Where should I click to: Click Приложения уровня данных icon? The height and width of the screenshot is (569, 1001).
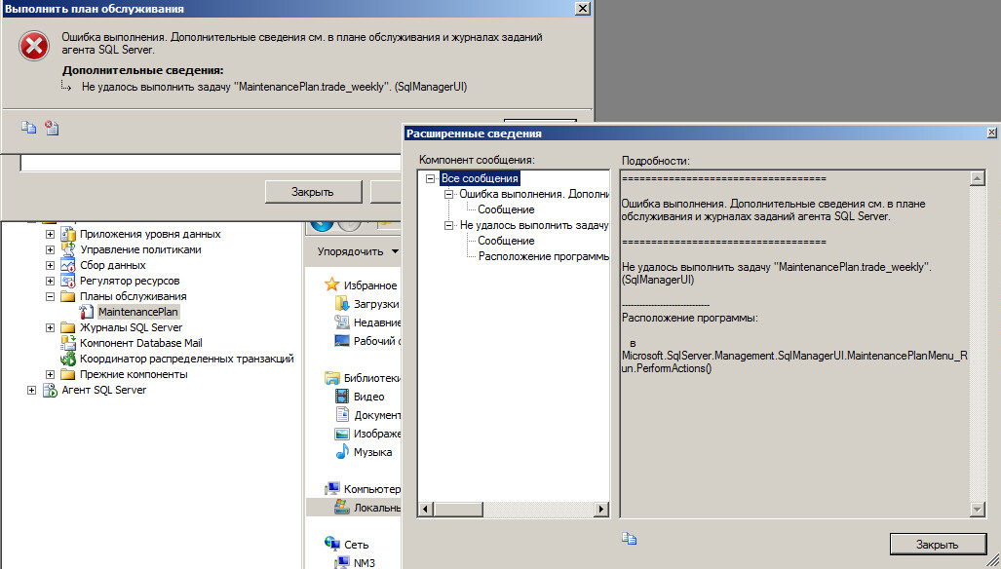click(67, 234)
